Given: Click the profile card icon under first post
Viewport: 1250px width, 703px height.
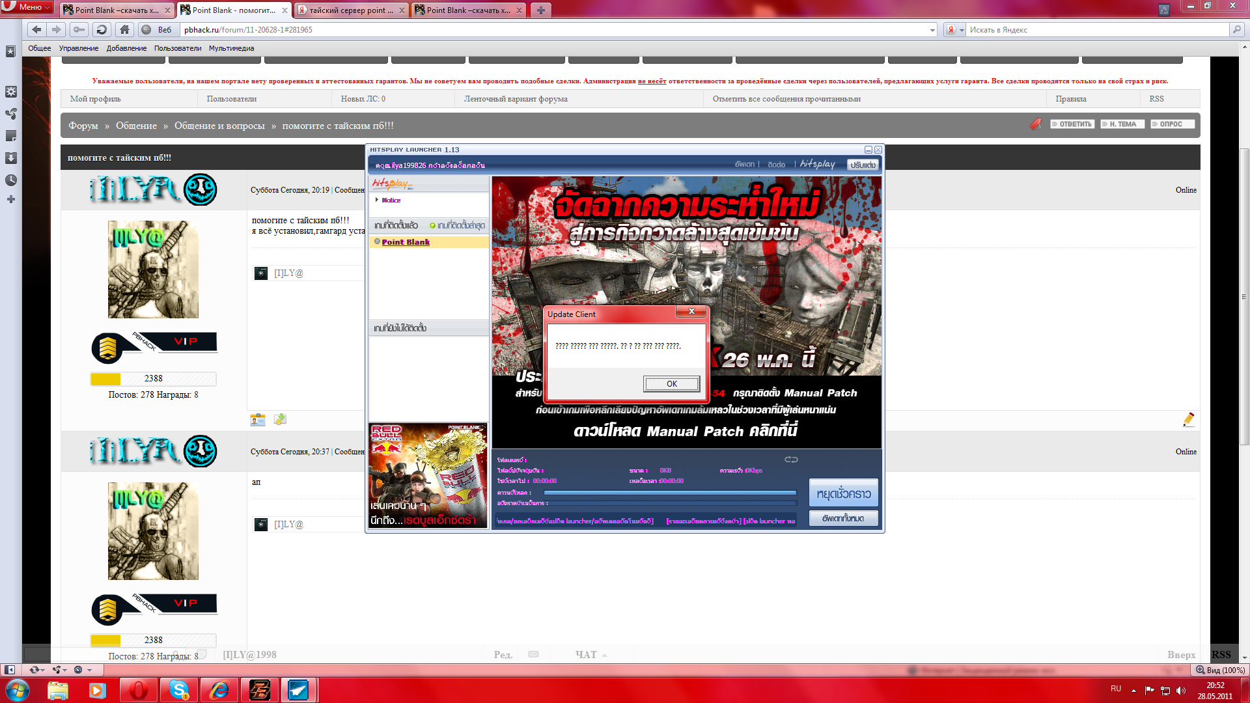Looking at the screenshot, I should point(258,420).
